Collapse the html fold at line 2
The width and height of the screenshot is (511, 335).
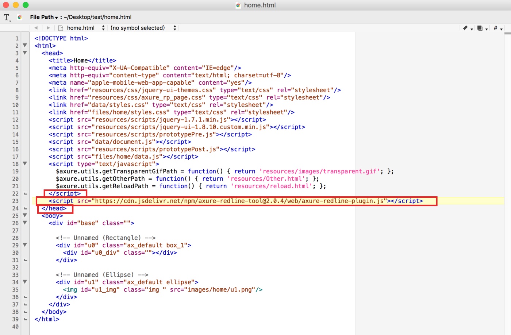click(25, 46)
